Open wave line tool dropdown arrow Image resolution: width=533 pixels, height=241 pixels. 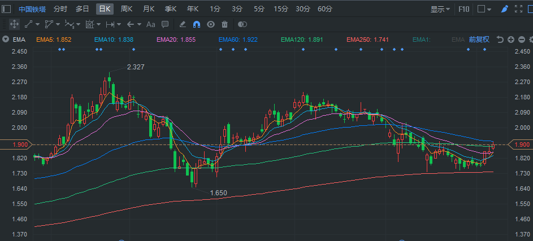click(x=78, y=24)
